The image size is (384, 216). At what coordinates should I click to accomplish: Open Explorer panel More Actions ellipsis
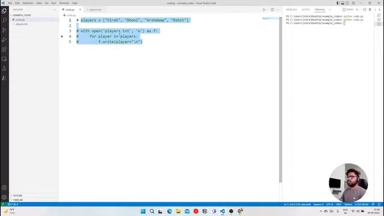click(x=55, y=10)
